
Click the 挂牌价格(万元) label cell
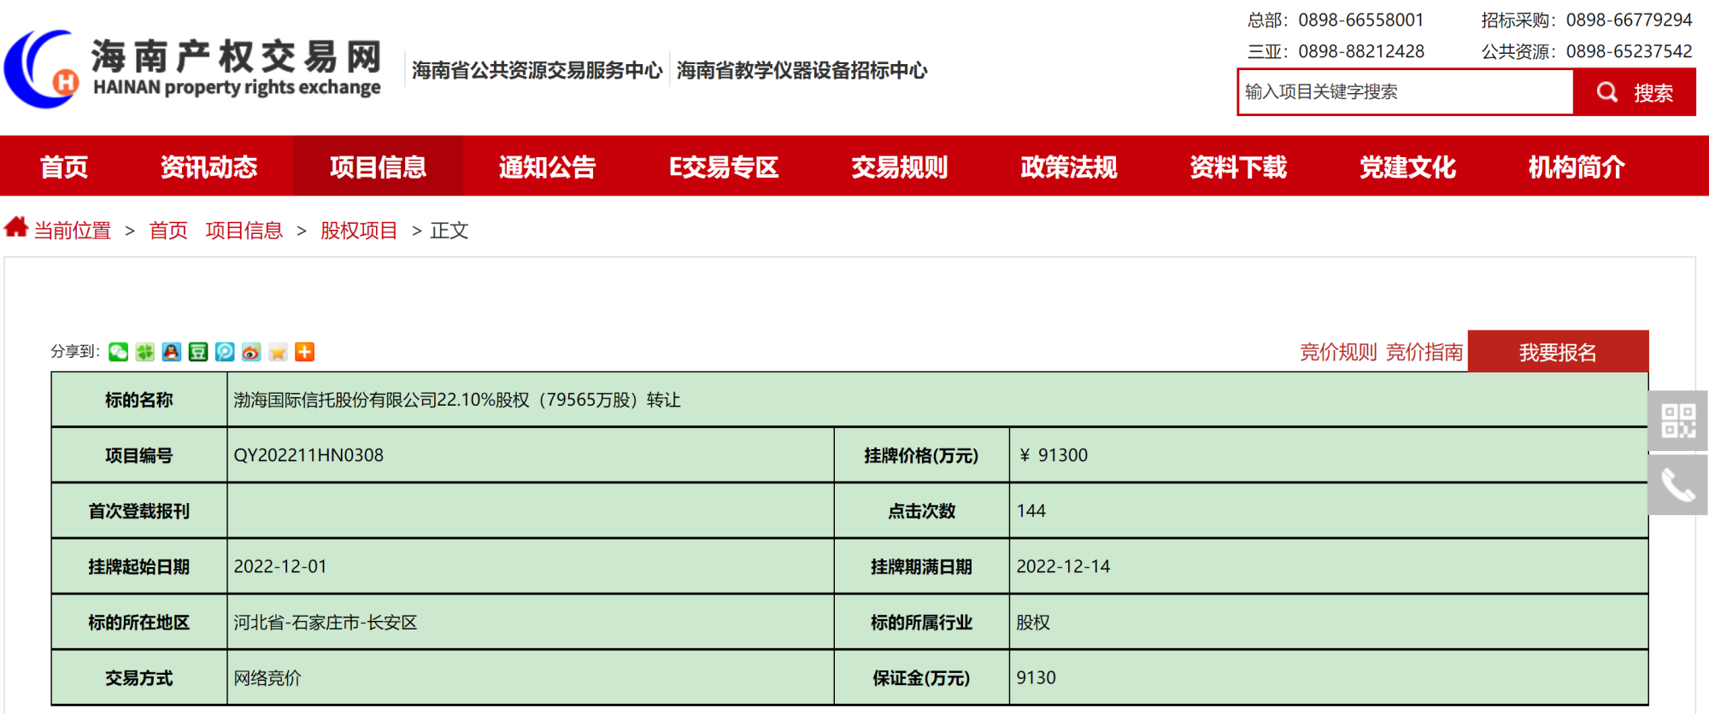pos(921,455)
